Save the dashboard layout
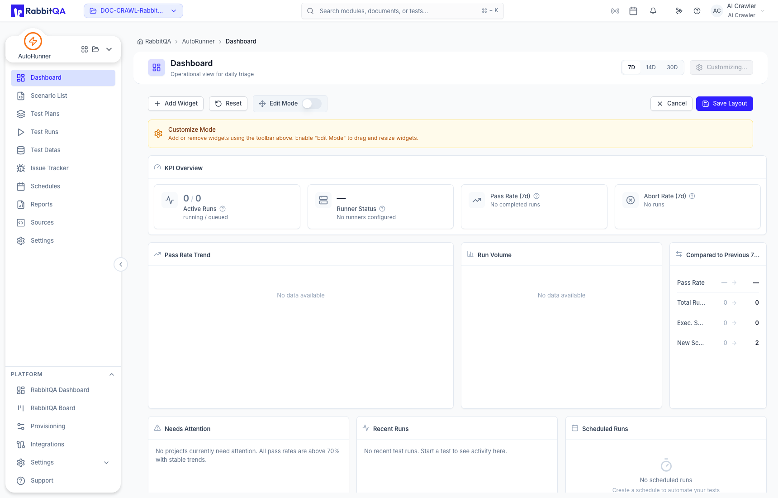Screen dimensions: 778x498 click(725, 104)
